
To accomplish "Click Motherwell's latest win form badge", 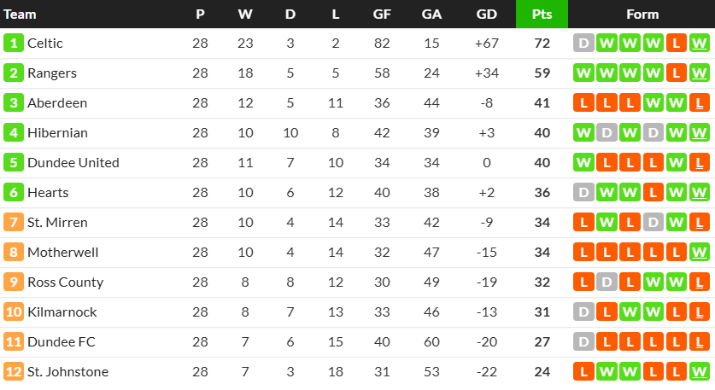I will pos(699,253).
